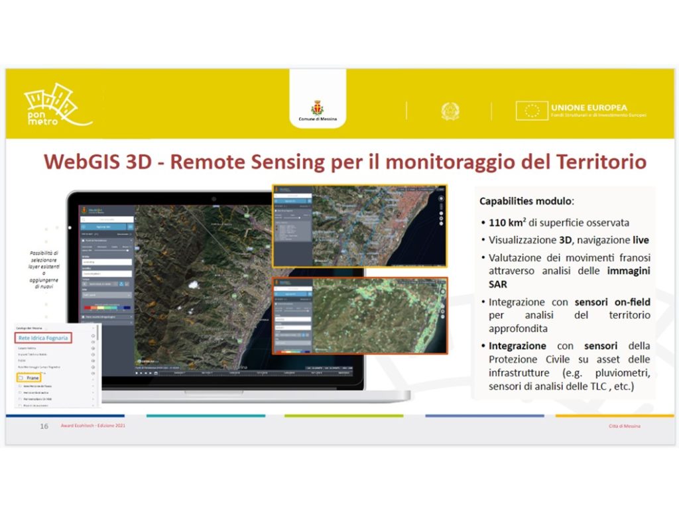Expand the first sub-item under Frane
The image size is (679, 509).
pos(93,386)
